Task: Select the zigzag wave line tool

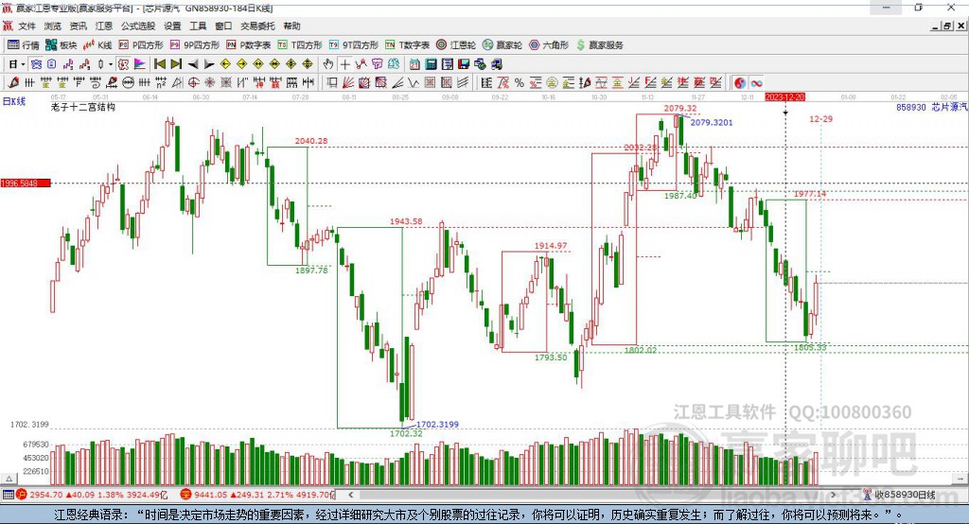Action: [x=413, y=82]
